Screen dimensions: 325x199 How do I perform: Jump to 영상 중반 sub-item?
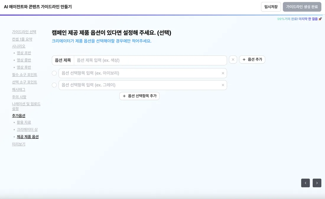(24, 60)
